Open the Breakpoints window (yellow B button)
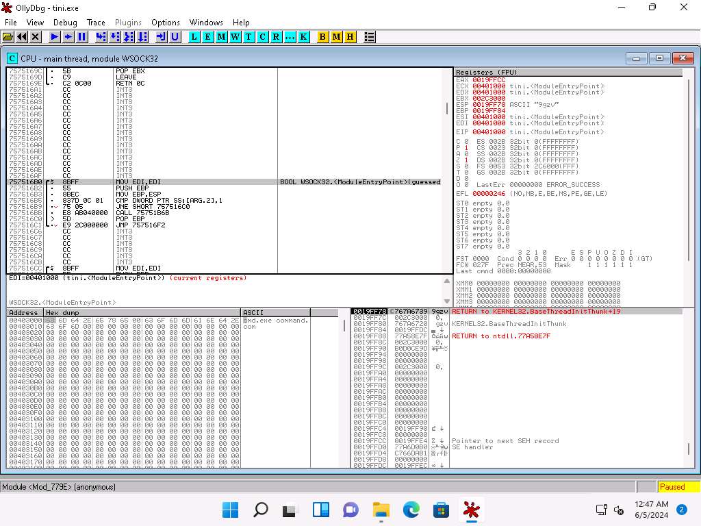The height and width of the screenshot is (526, 701). 323,36
